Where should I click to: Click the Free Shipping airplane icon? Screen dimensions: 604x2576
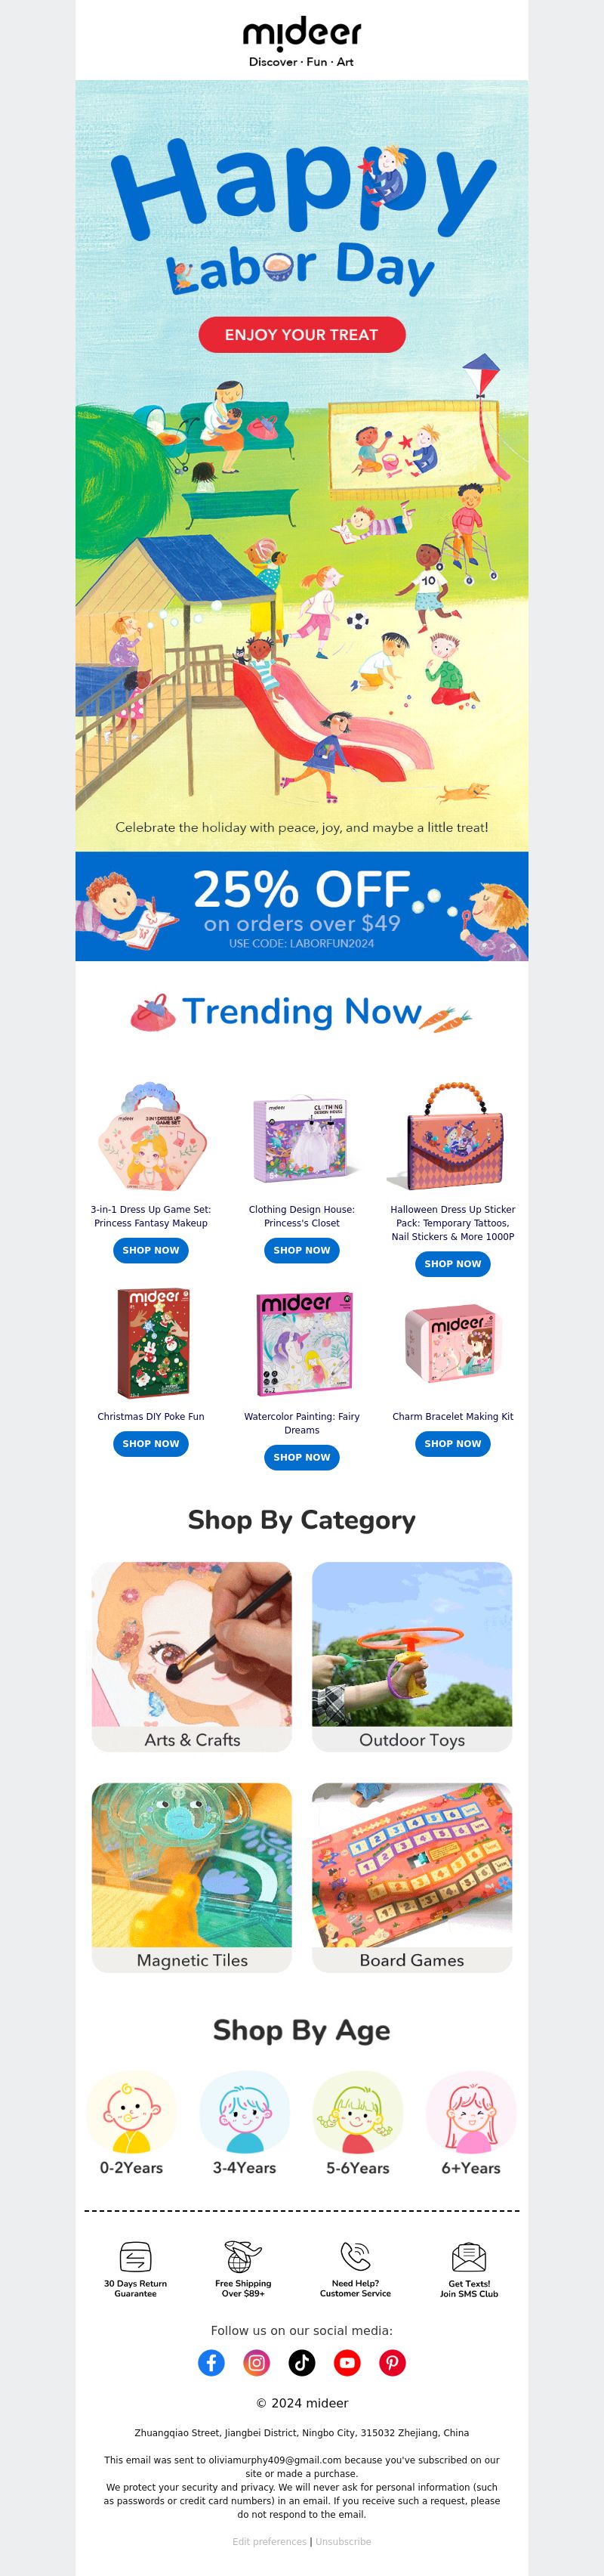pyautogui.click(x=242, y=2256)
